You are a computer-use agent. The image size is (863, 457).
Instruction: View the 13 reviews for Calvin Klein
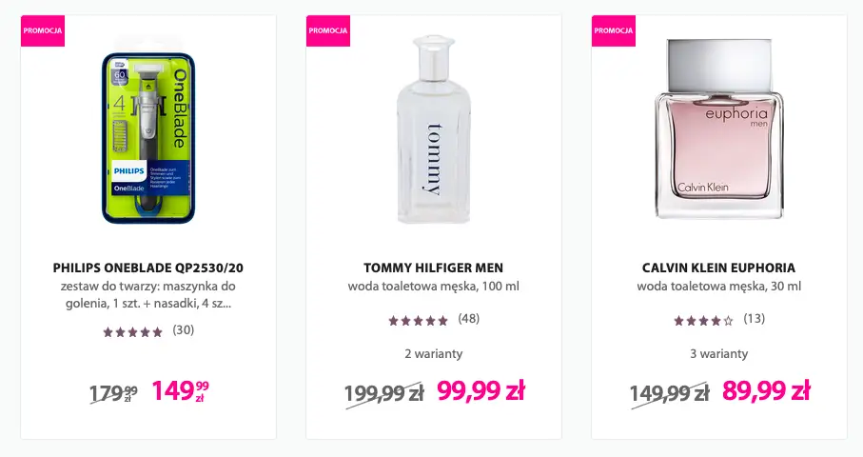click(x=755, y=319)
